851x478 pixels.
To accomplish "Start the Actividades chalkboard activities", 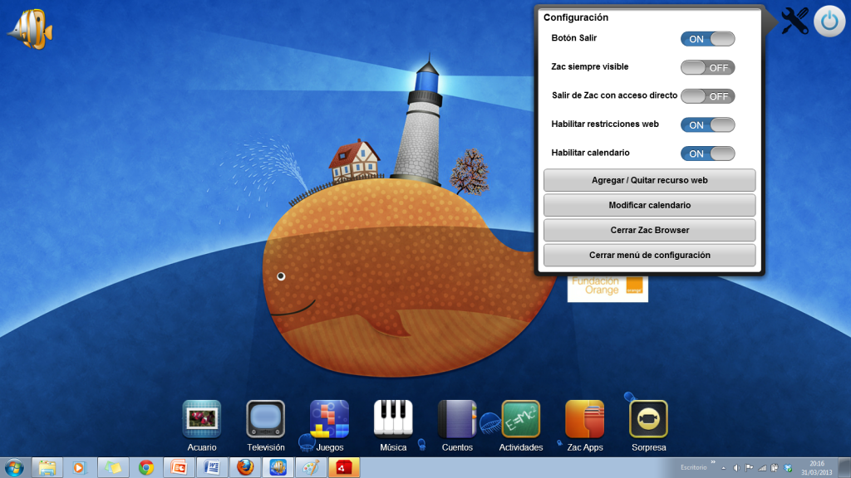I will [x=520, y=419].
